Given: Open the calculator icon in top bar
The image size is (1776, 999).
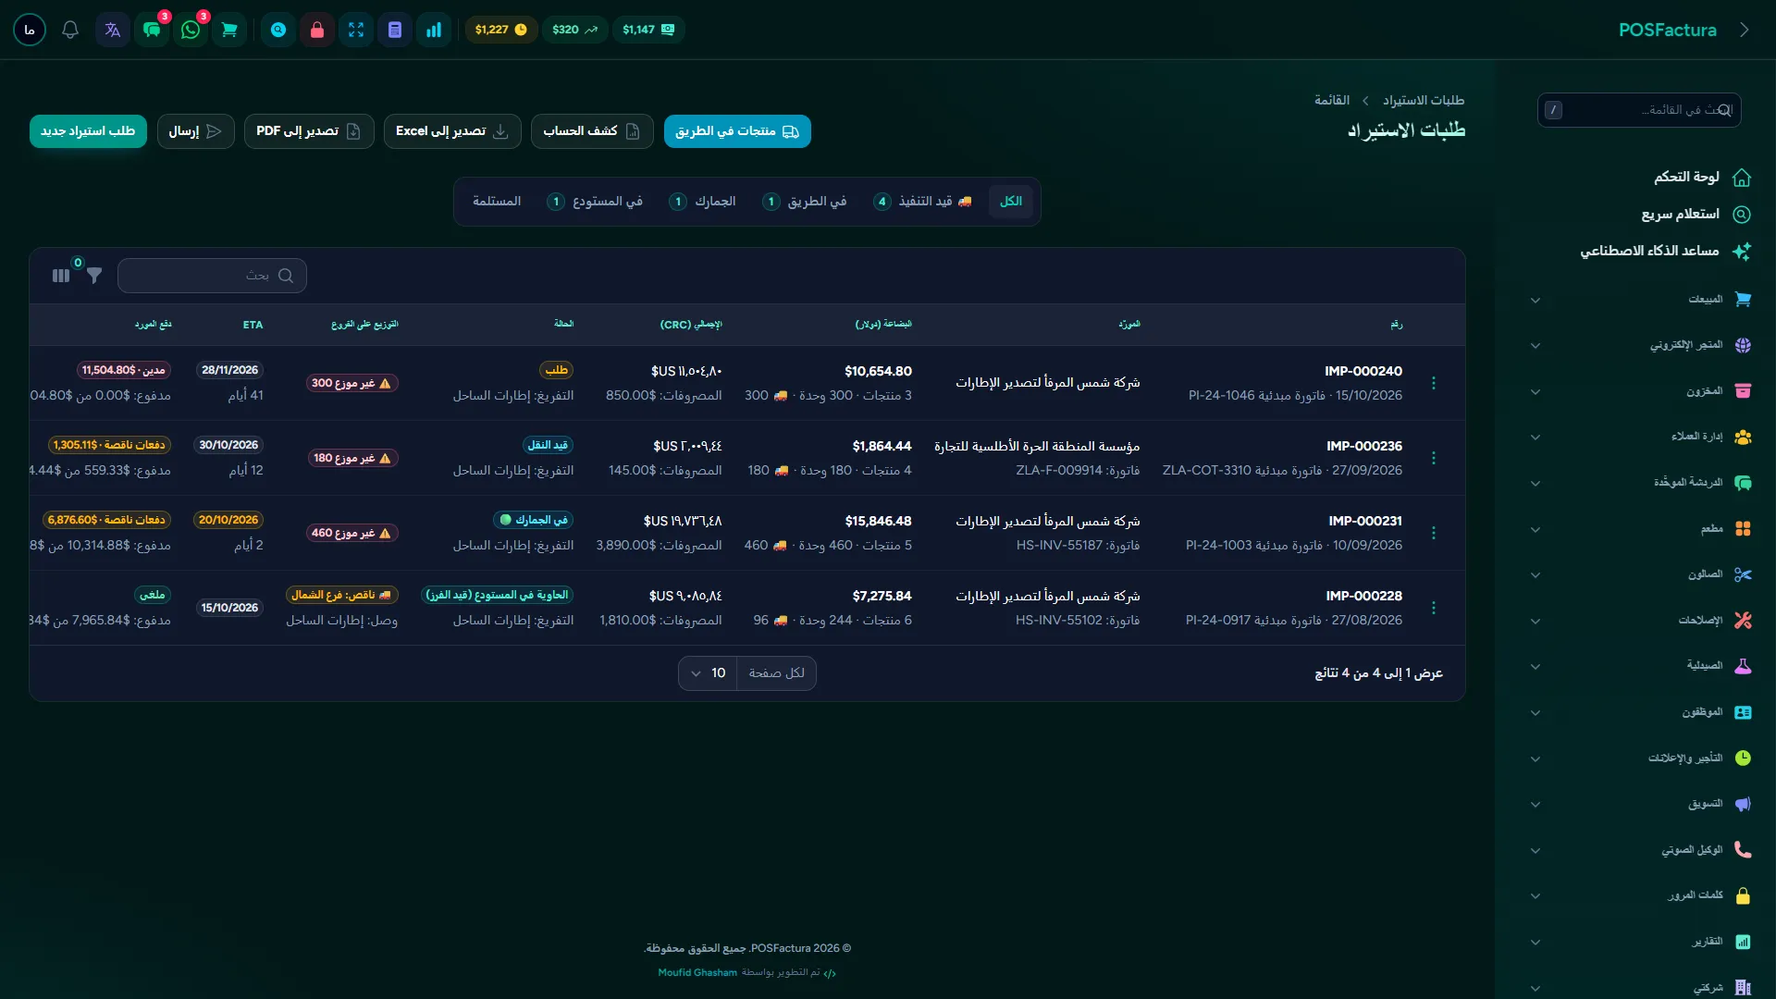Looking at the screenshot, I should pos(395,30).
